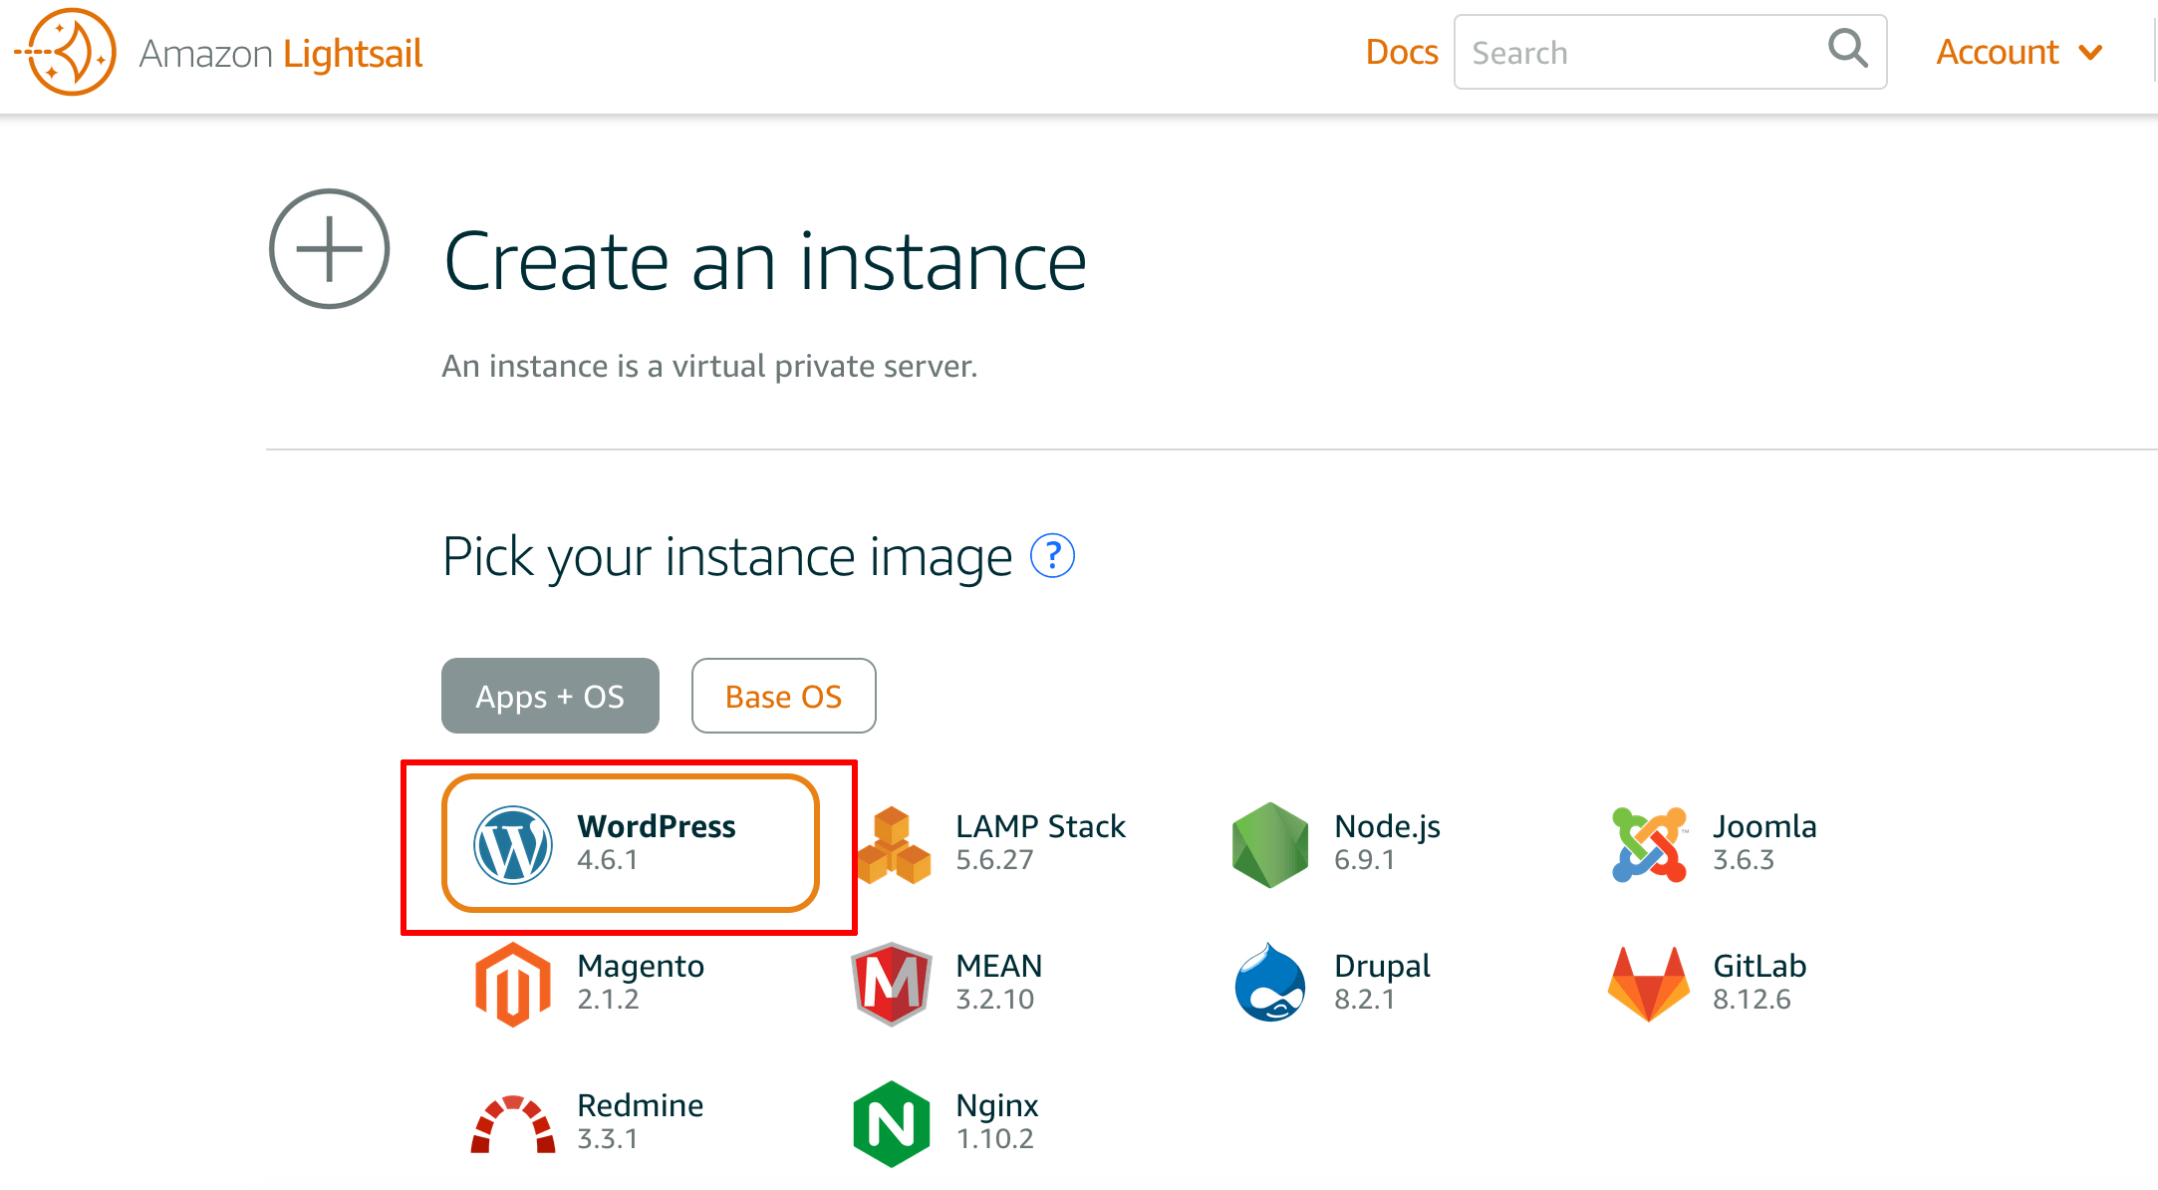Click the search magnifier icon

click(x=1847, y=48)
